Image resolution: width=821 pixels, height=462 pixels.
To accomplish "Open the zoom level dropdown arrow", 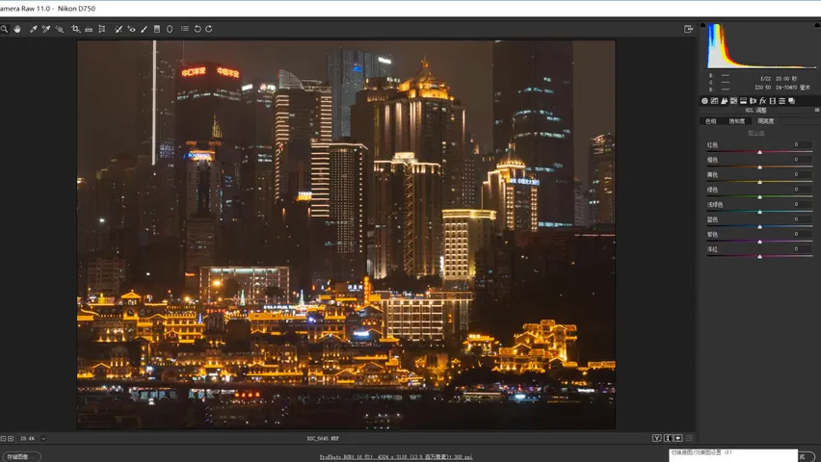I will click(x=43, y=439).
